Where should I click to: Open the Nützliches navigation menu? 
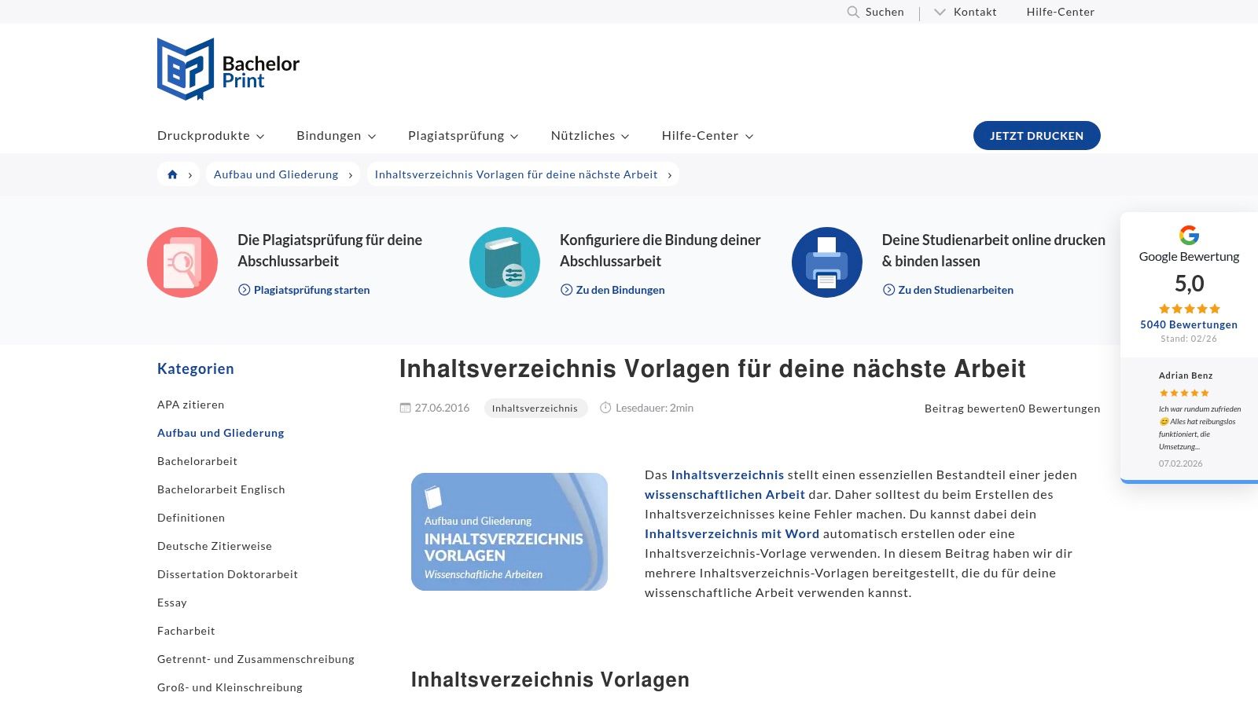tap(590, 136)
